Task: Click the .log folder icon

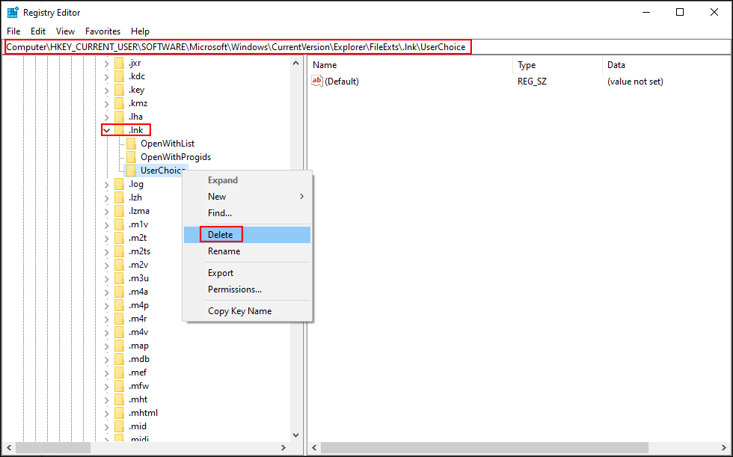Action: 119,184
